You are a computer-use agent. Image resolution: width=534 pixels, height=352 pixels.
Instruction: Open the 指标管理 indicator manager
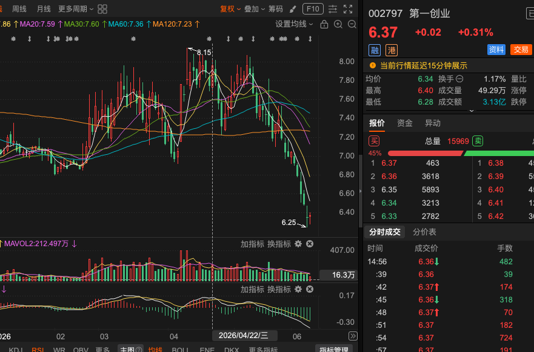334,349
